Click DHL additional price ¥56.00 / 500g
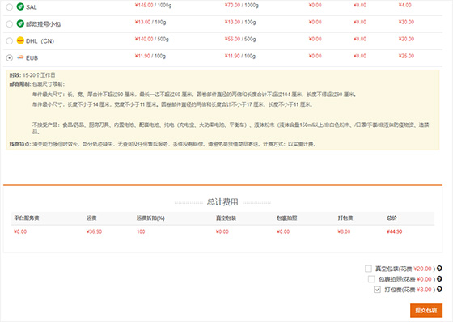Image resolution: width=453 pixels, height=322 pixels. pyautogui.click(x=240, y=39)
